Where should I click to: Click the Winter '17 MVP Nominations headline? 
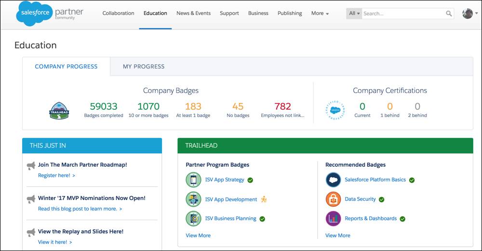coord(92,198)
